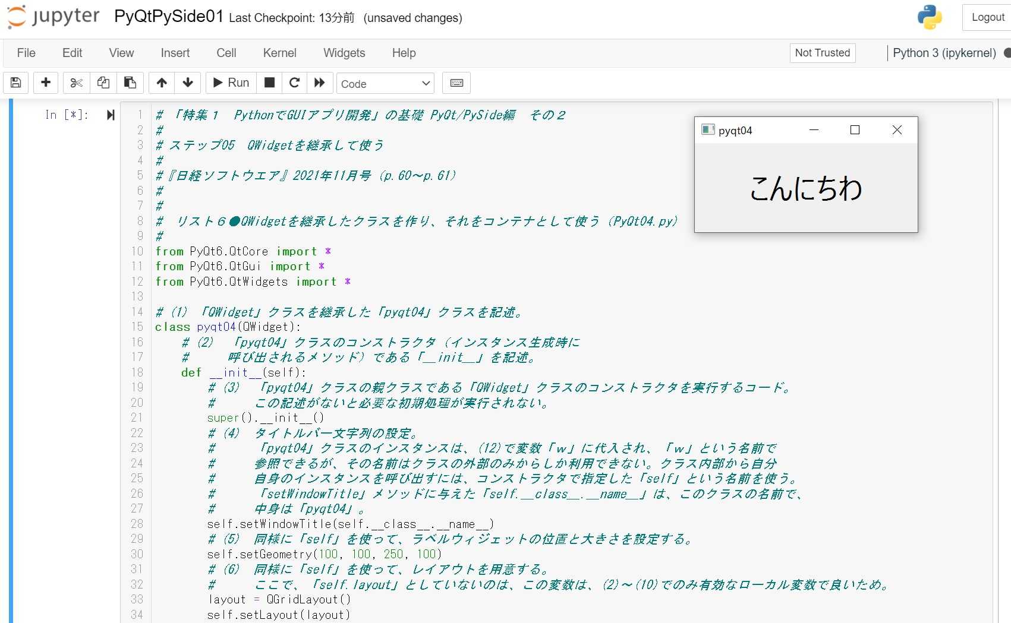Save the notebook checkpoint
1011x623 pixels.
pos(15,83)
